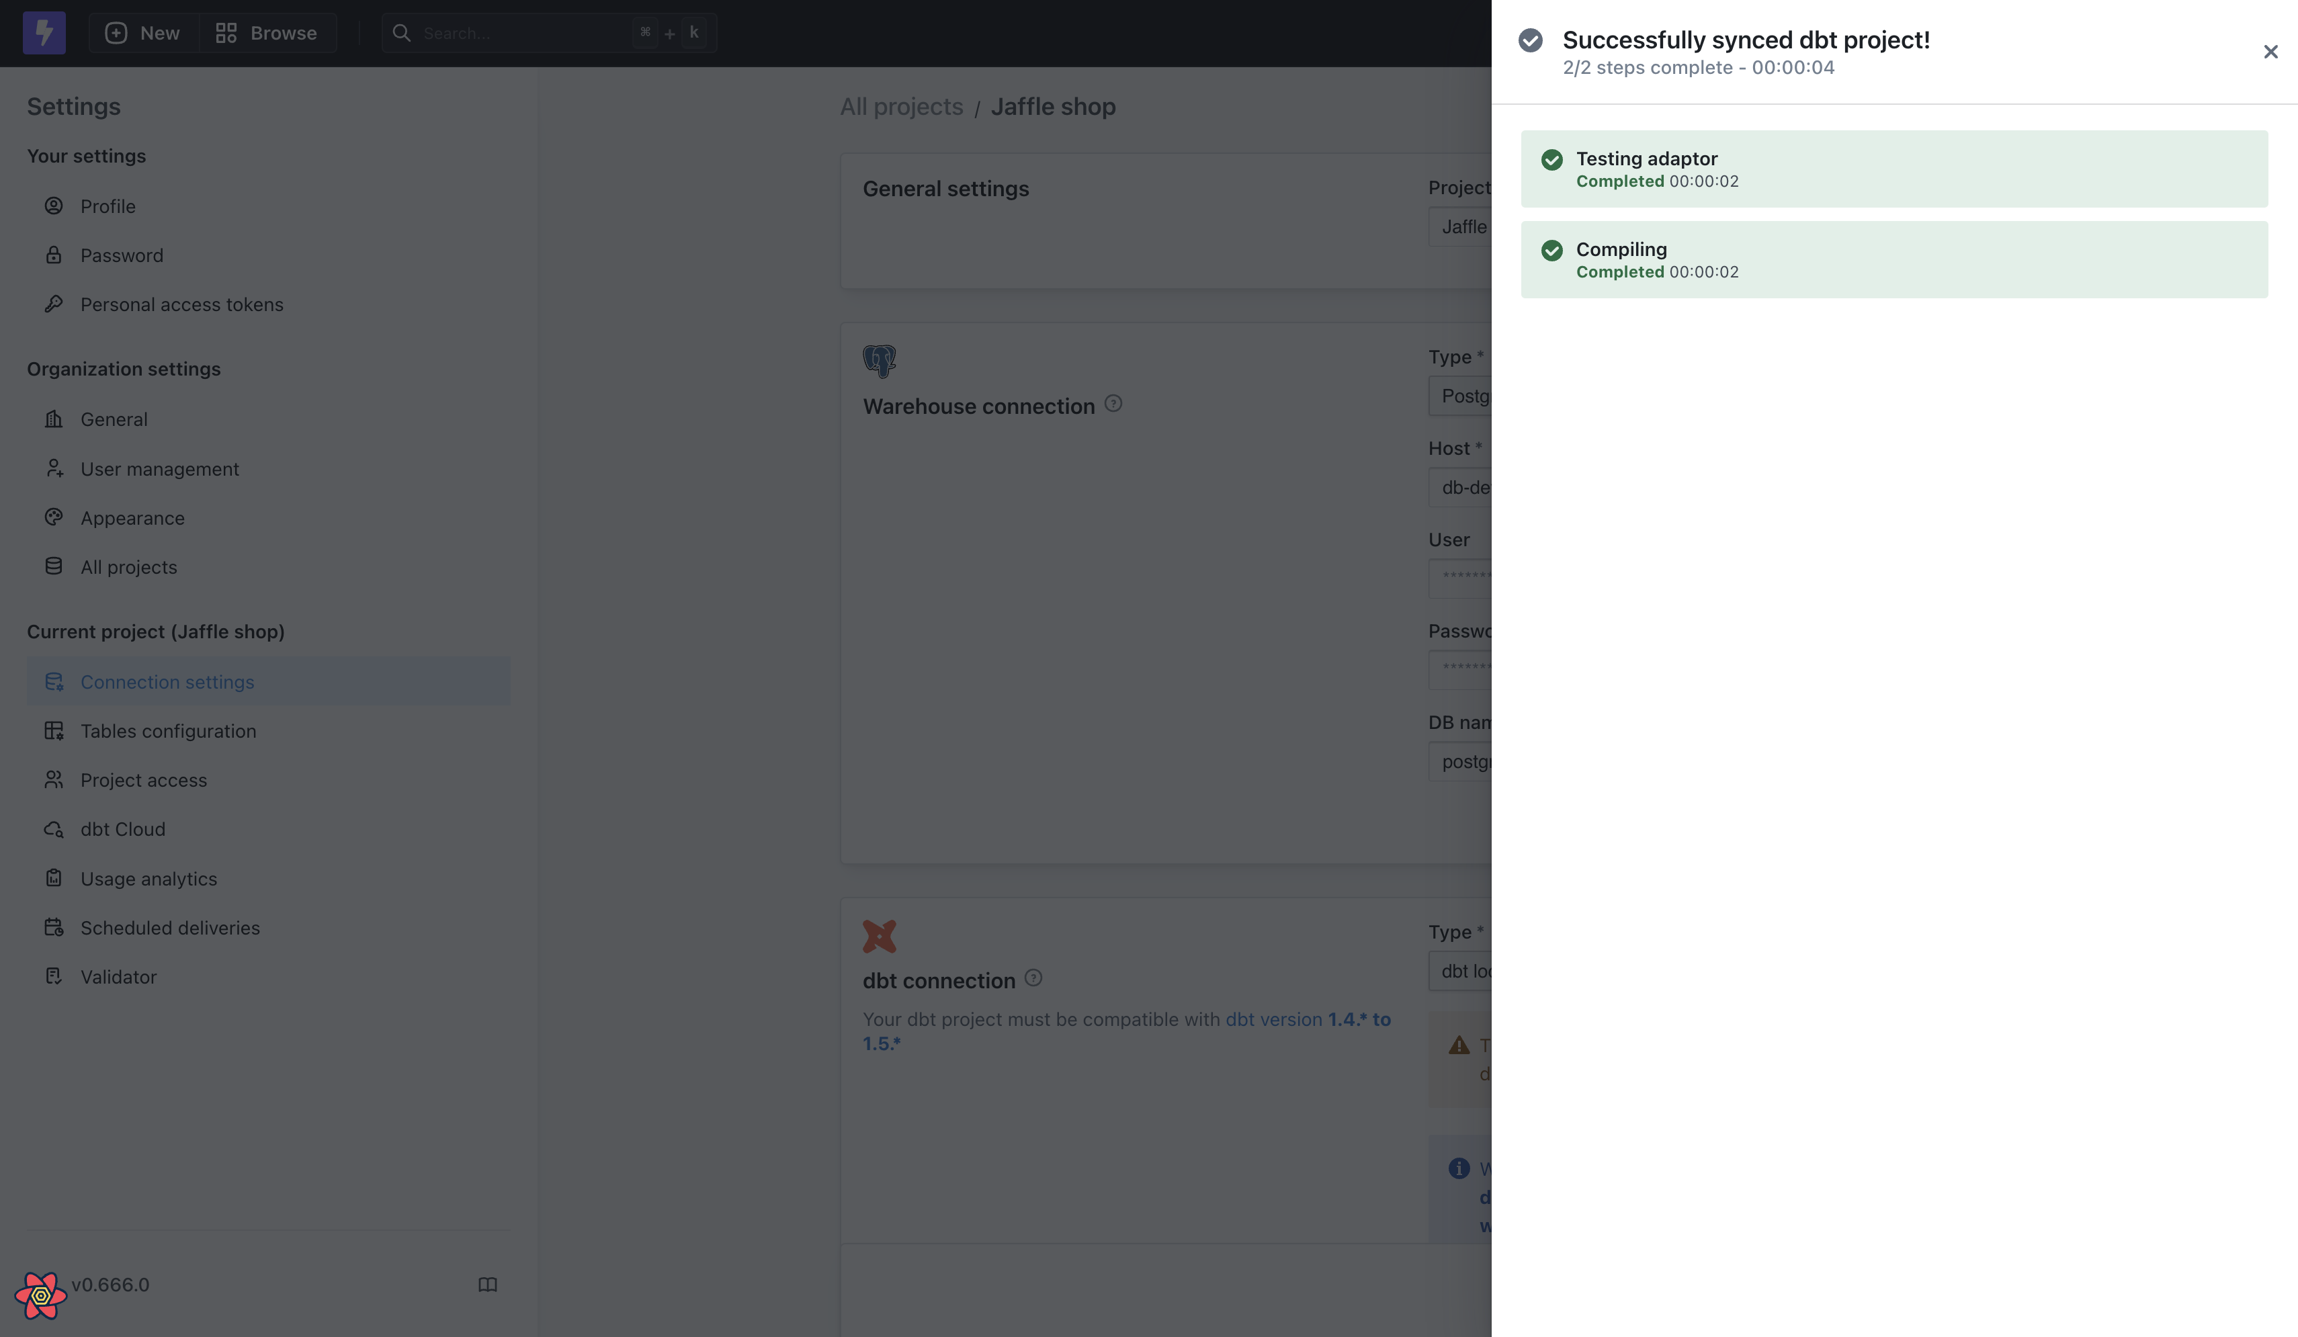Viewport: 2298px width, 1337px height.
Task: Click the Personal access tokens key icon
Action: [54, 304]
